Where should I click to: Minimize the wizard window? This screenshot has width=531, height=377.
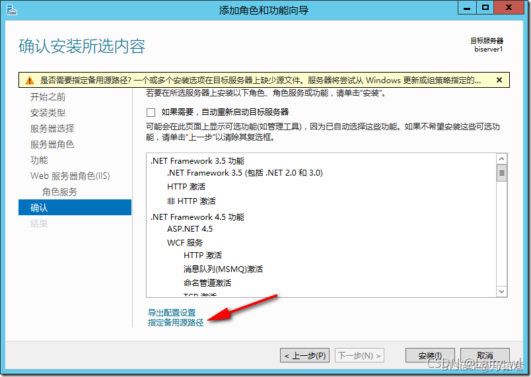pos(467,7)
